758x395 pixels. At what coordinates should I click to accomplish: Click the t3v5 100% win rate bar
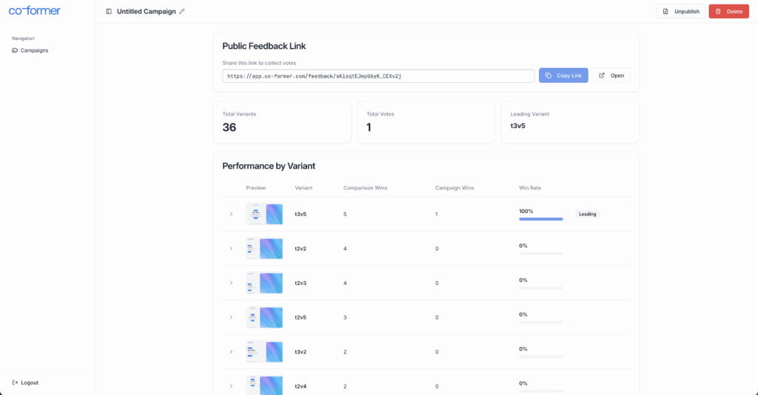(x=541, y=219)
